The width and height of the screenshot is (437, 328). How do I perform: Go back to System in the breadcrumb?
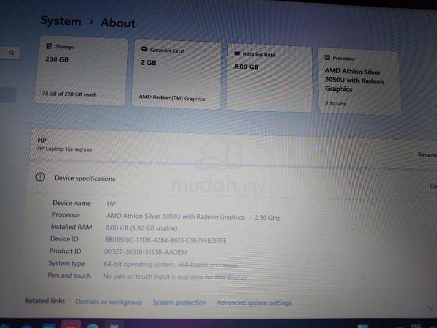coord(61,21)
